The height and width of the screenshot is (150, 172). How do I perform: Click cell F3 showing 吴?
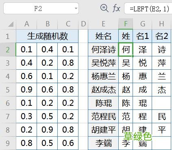click(126, 63)
